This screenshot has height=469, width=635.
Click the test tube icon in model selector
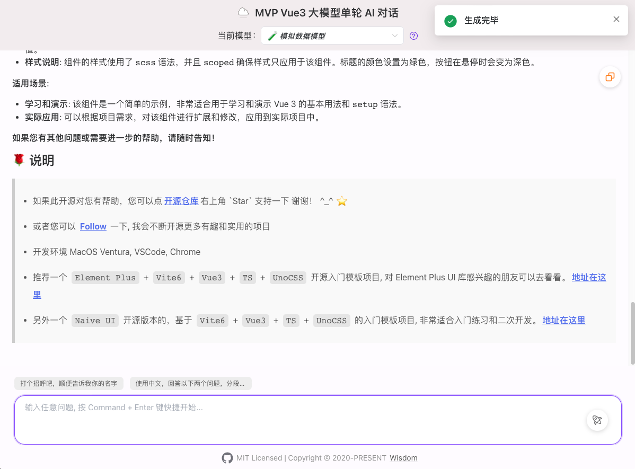pyautogui.click(x=272, y=36)
